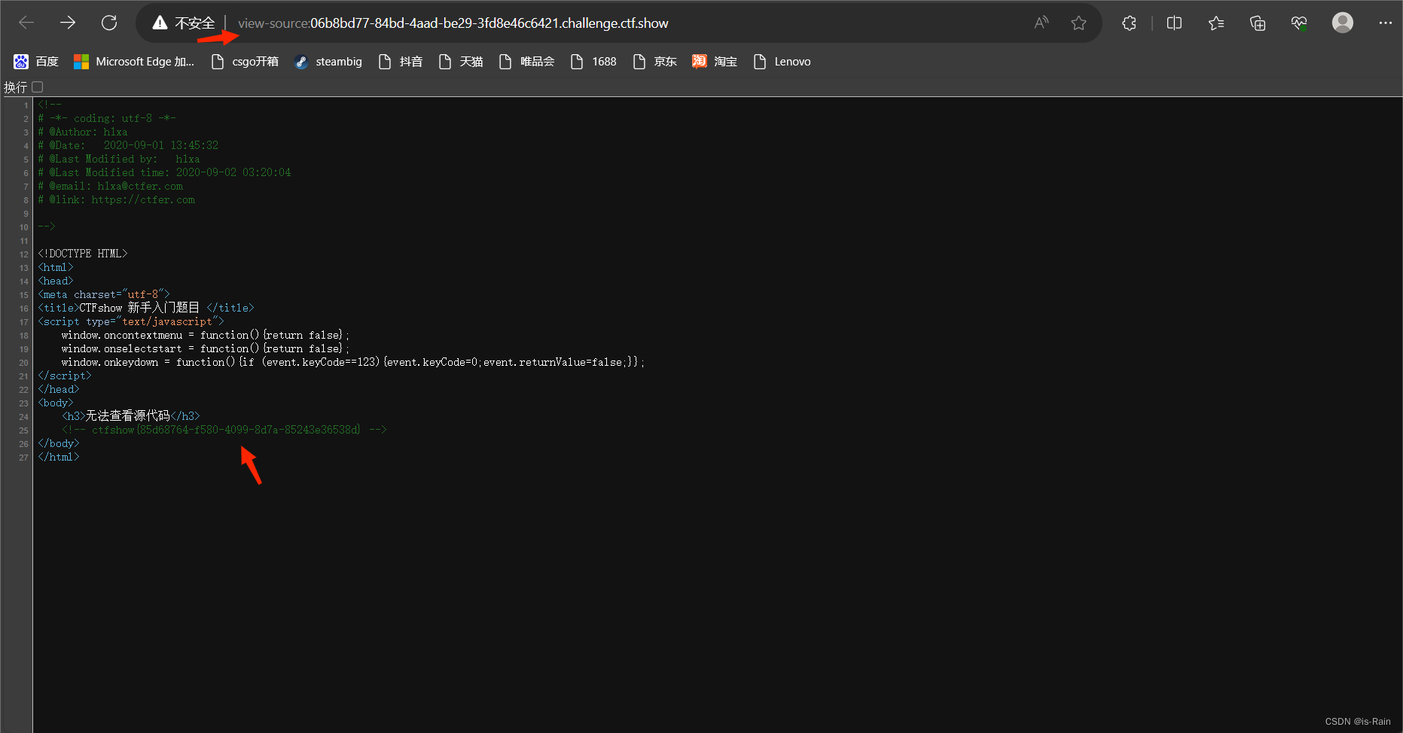The image size is (1403, 733).
Task: Open the profile avatar account menu
Action: [1343, 23]
